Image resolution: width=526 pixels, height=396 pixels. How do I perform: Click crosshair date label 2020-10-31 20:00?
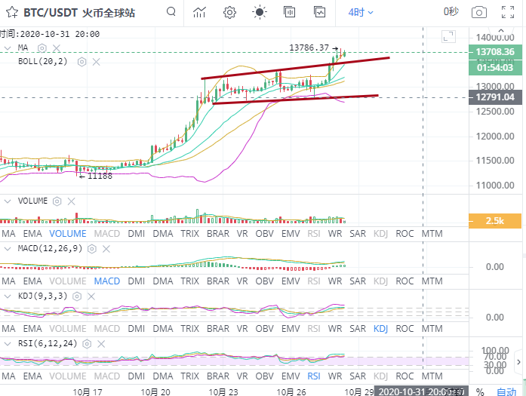[x=420, y=391]
